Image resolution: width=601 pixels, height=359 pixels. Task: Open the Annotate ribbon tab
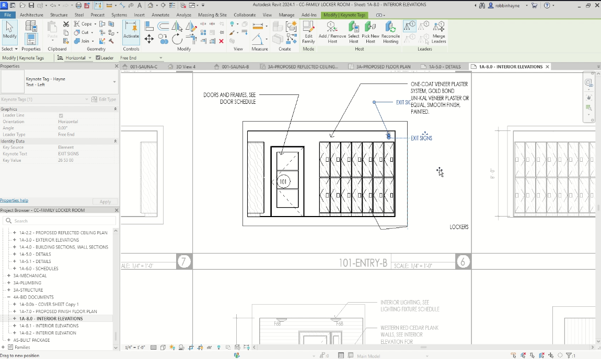(x=160, y=15)
